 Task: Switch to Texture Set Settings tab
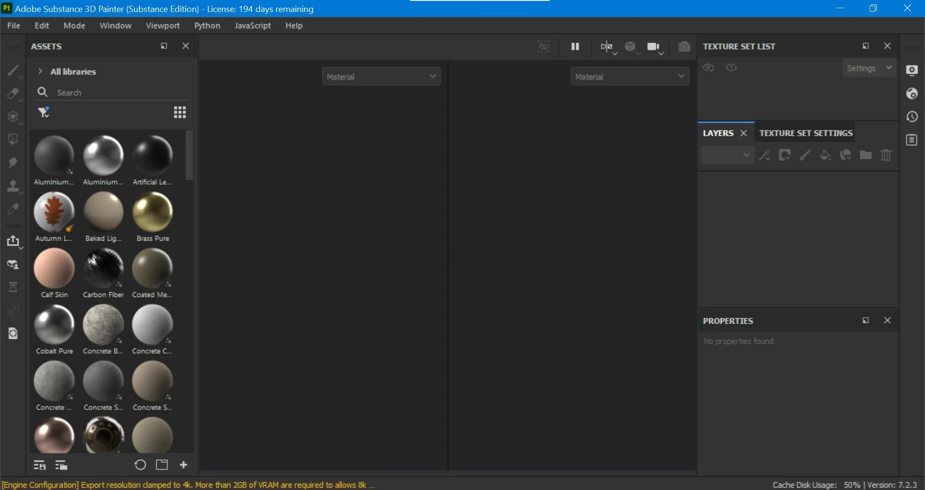tap(806, 133)
